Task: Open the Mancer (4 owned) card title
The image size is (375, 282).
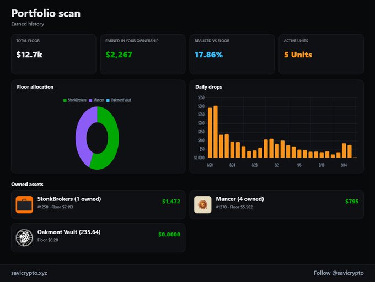Action: [x=240, y=199]
